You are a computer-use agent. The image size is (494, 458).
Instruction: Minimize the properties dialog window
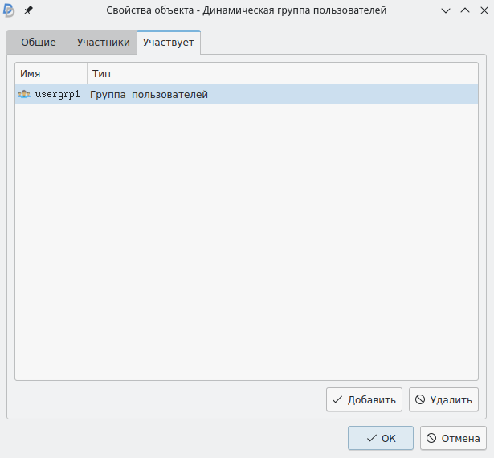point(447,10)
